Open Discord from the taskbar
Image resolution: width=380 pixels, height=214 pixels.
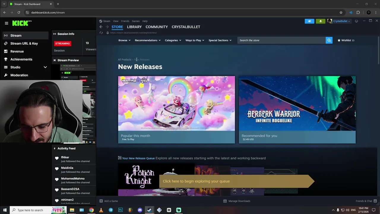click(140, 210)
